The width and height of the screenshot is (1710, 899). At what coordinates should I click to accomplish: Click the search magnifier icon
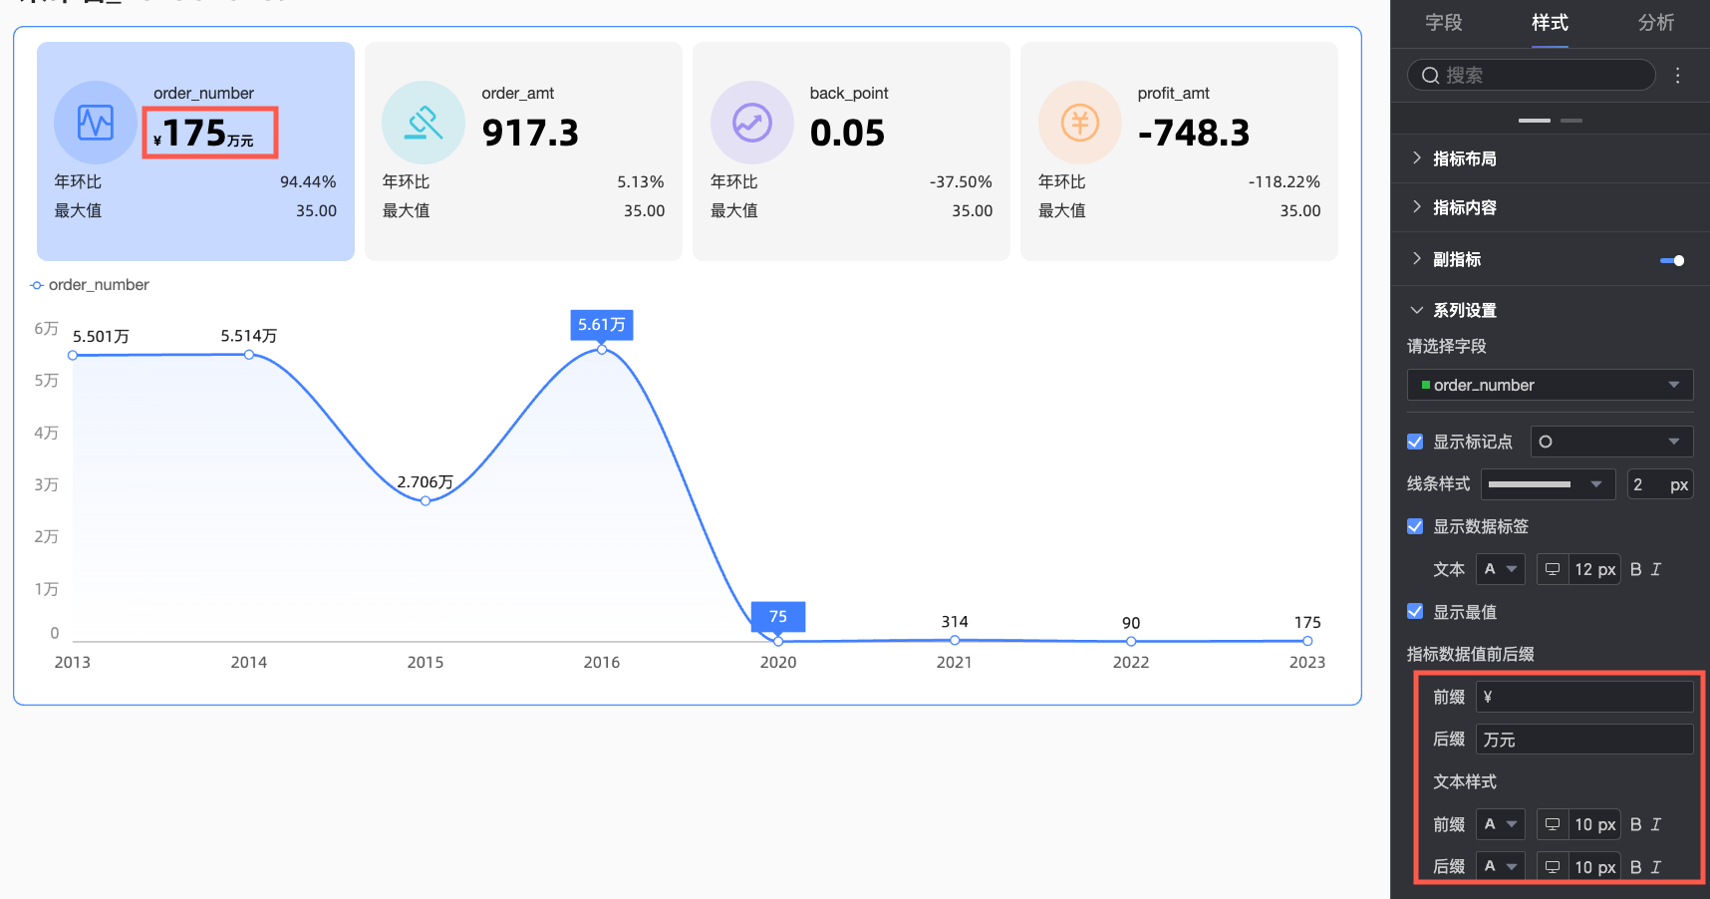coord(1430,76)
